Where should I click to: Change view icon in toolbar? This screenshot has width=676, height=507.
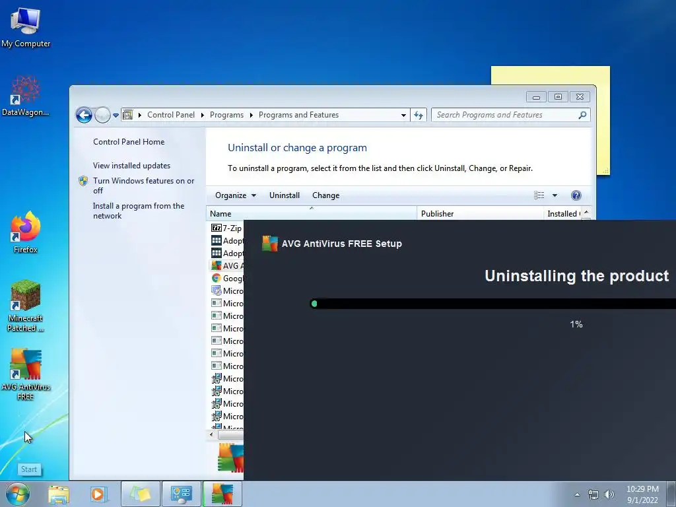point(539,195)
